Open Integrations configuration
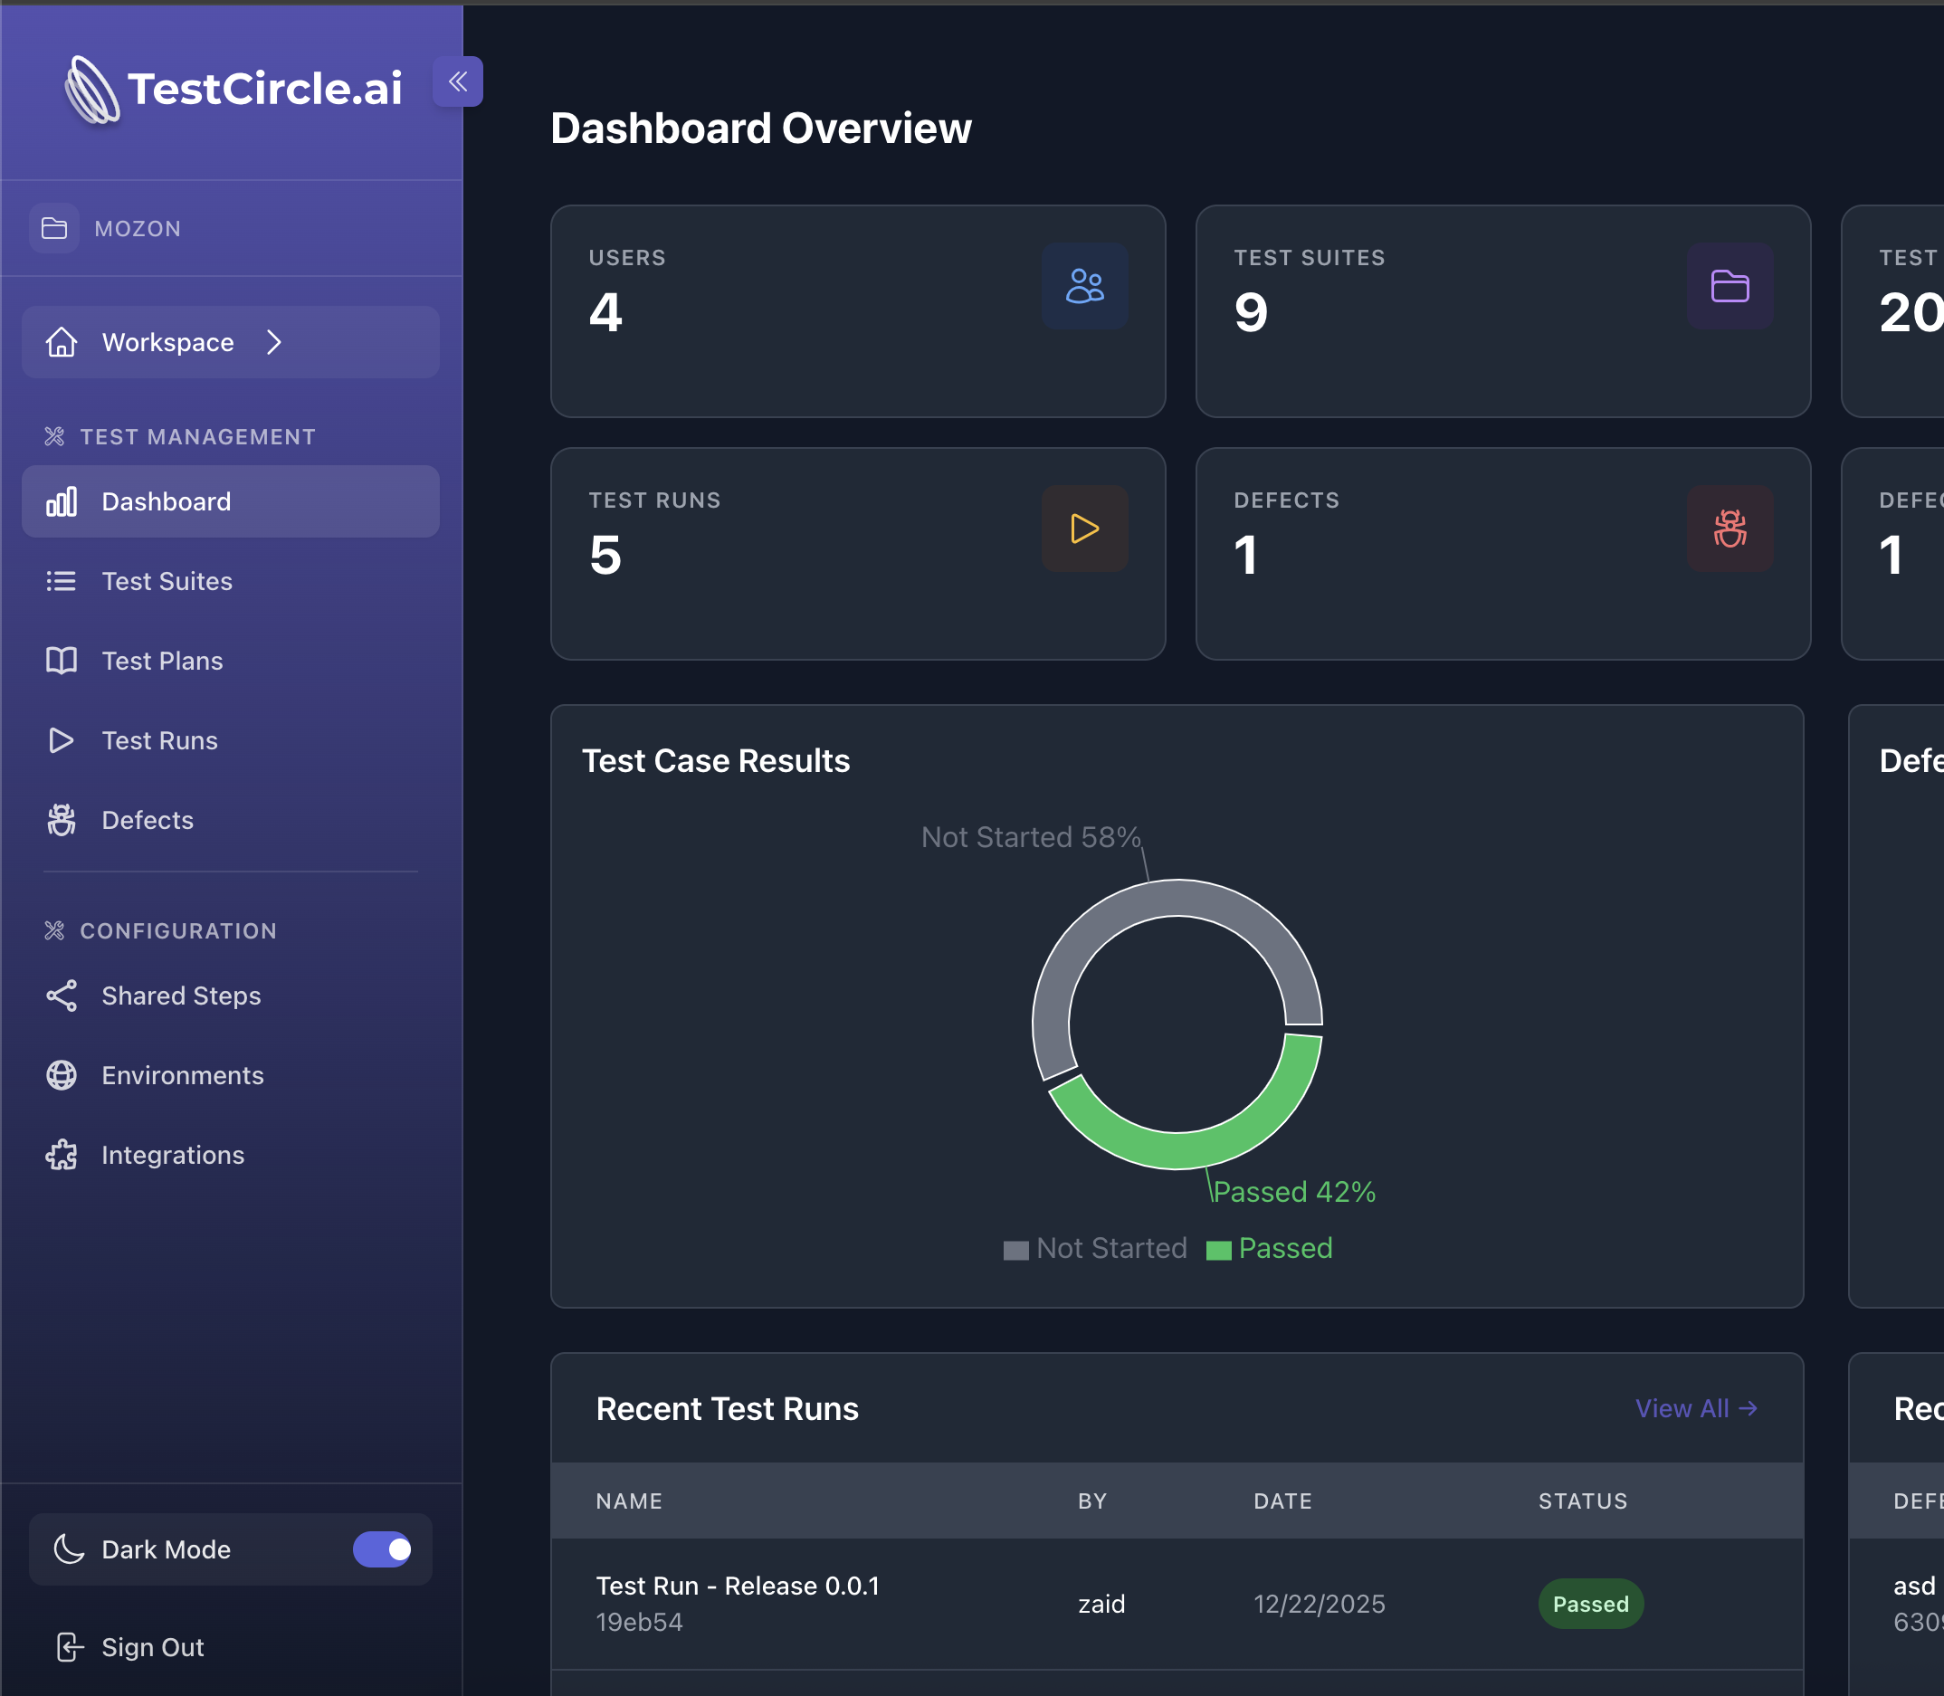1944x1696 pixels. coord(231,1155)
